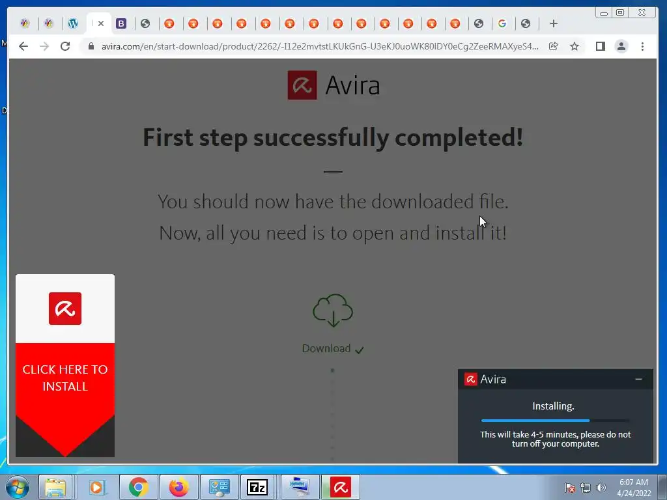
Task: Open Google Chrome from the taskbar
Action: coord(138,487)
